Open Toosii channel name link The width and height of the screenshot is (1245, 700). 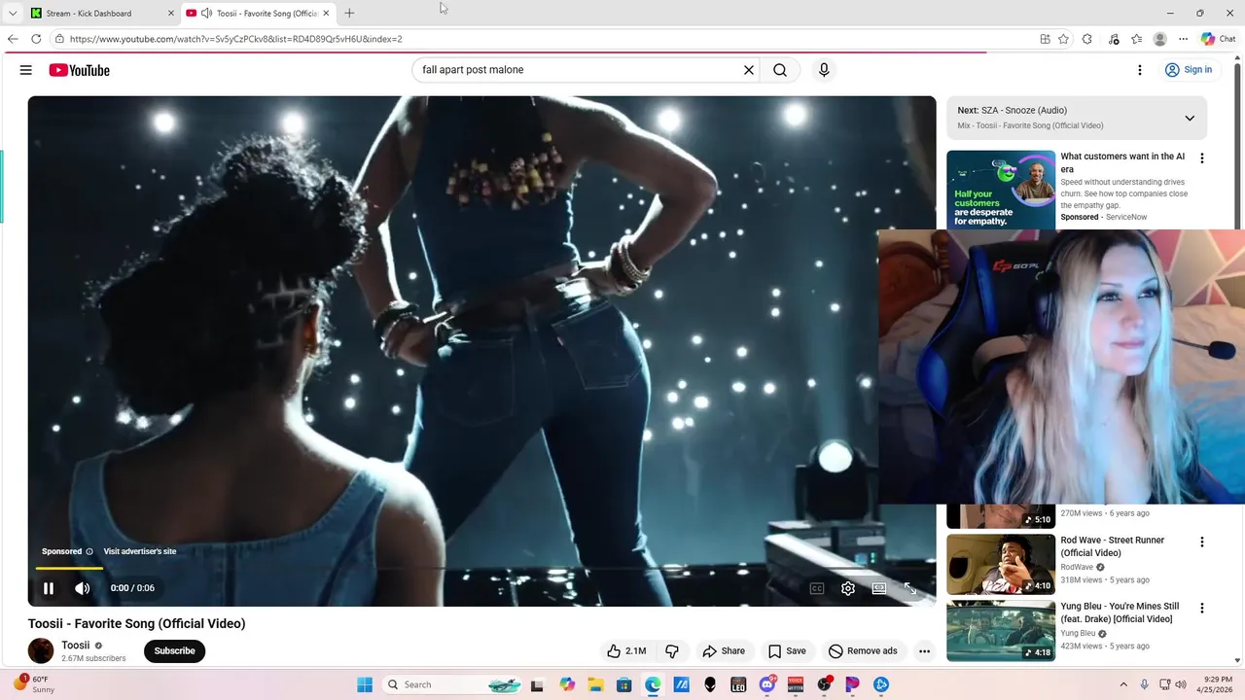click(75, 645)
